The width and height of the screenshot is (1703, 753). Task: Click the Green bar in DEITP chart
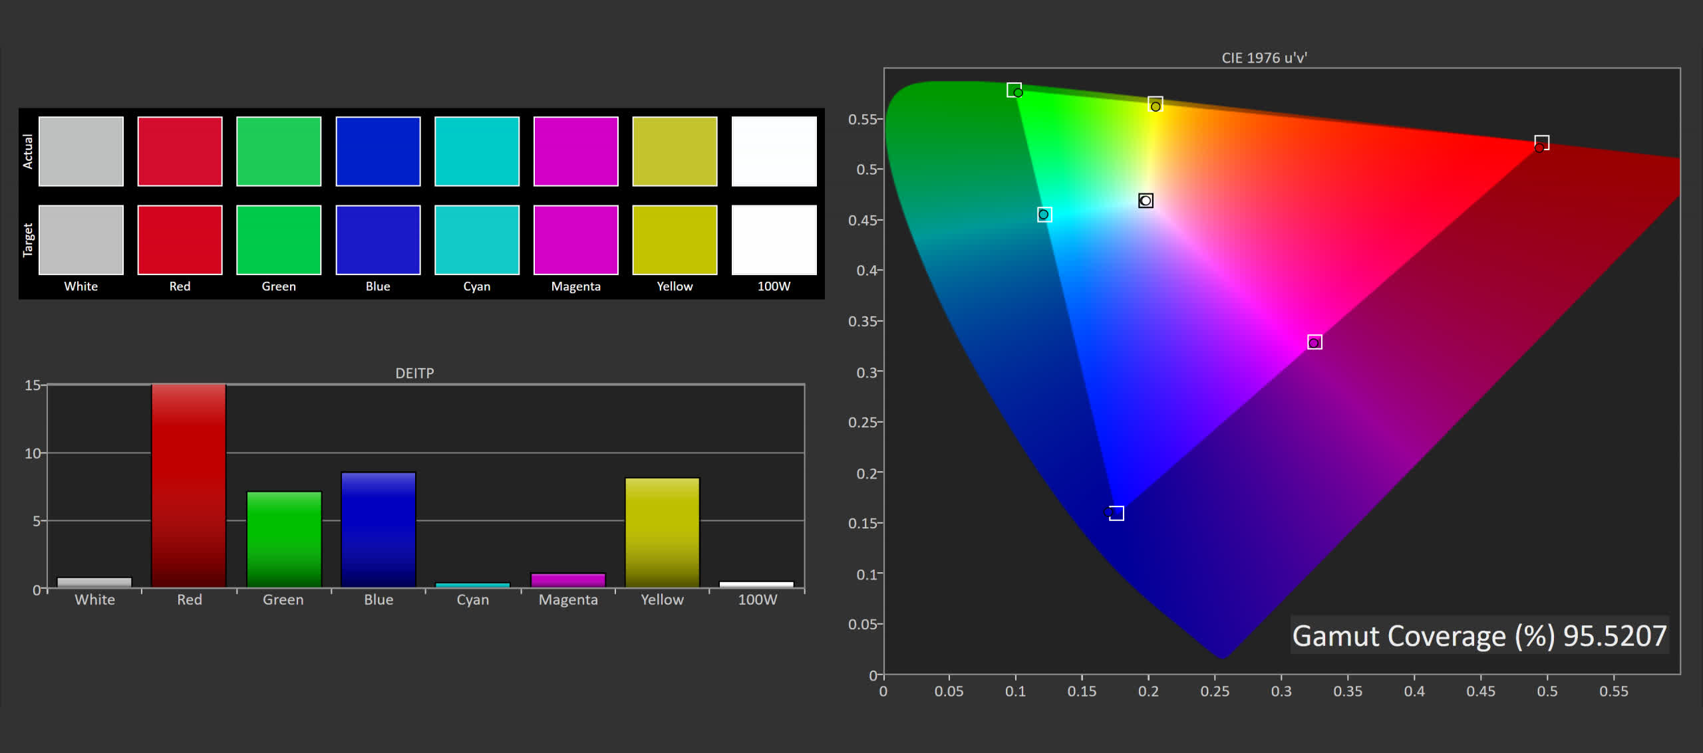pos(284,539)
